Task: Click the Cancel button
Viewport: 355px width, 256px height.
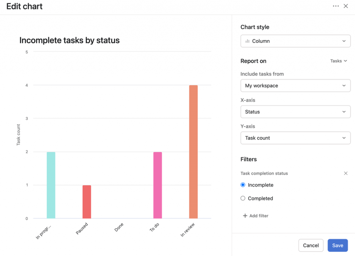Action: coord(311,245)
